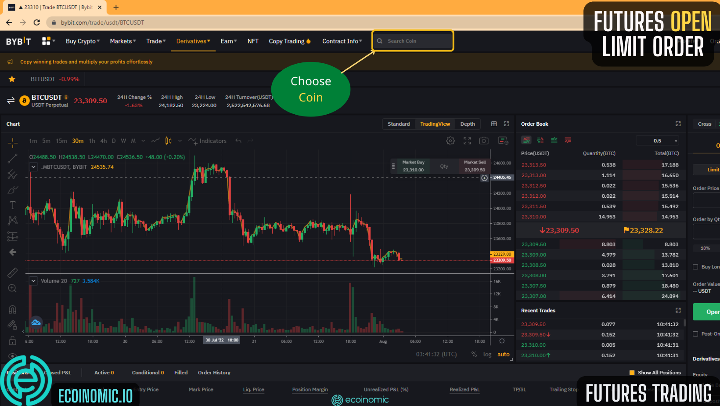The image size is (720, 406).
Task: Show order book buy and sell comparison view
Action: [540, 140]
